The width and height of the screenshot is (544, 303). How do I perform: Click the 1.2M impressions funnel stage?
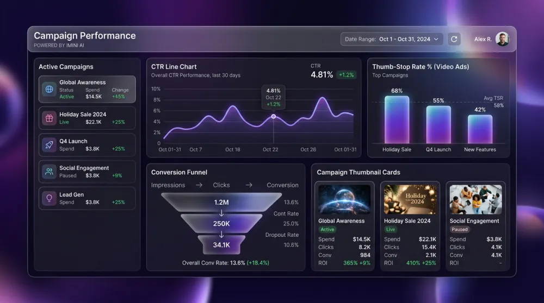[x=221, y=202]
